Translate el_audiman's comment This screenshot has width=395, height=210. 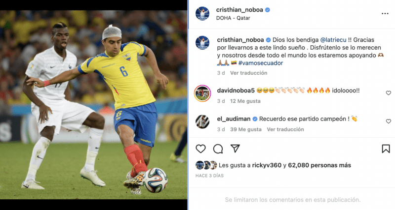tap(285, 129)
